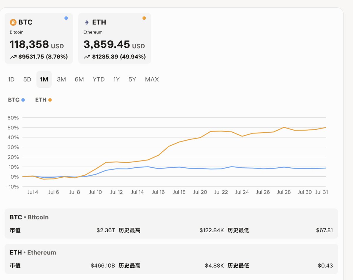Click the ETH price 3,859.45 USD
The height and width of the screenshot is (280, 353).
(x=114, y=44)
